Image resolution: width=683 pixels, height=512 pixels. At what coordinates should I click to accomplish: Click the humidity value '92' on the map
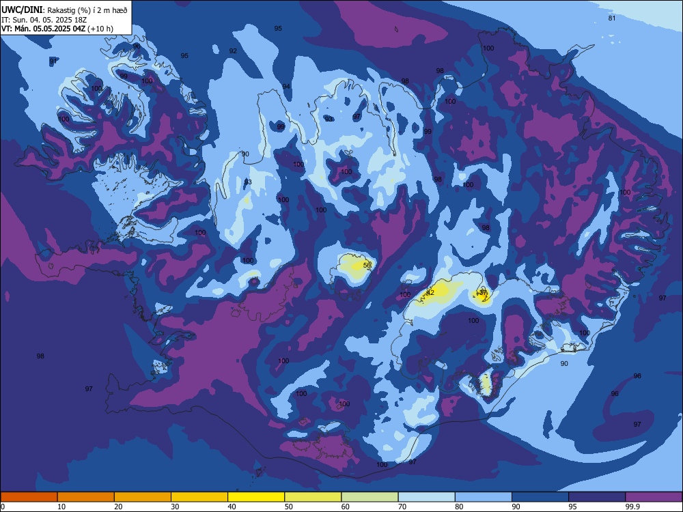coord(233,51)
